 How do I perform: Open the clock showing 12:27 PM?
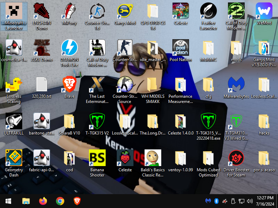click(x=265, y=201)
